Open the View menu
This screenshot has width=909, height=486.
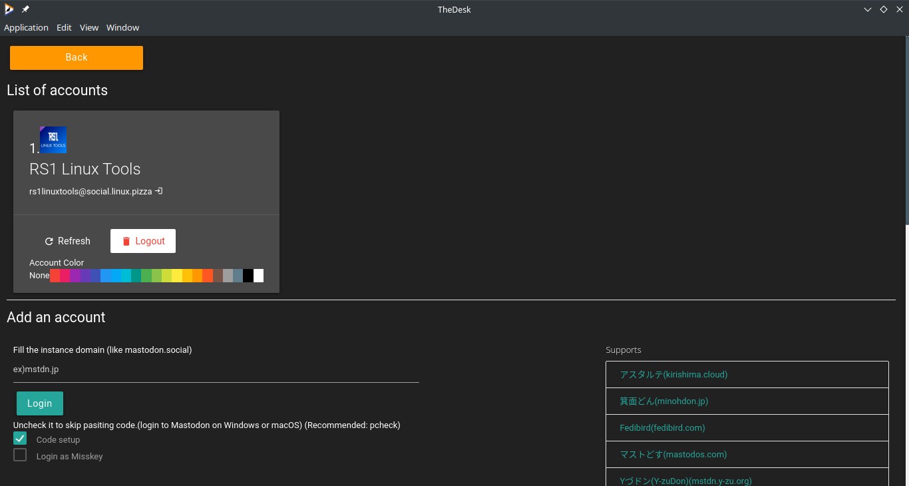coord(89,27)
